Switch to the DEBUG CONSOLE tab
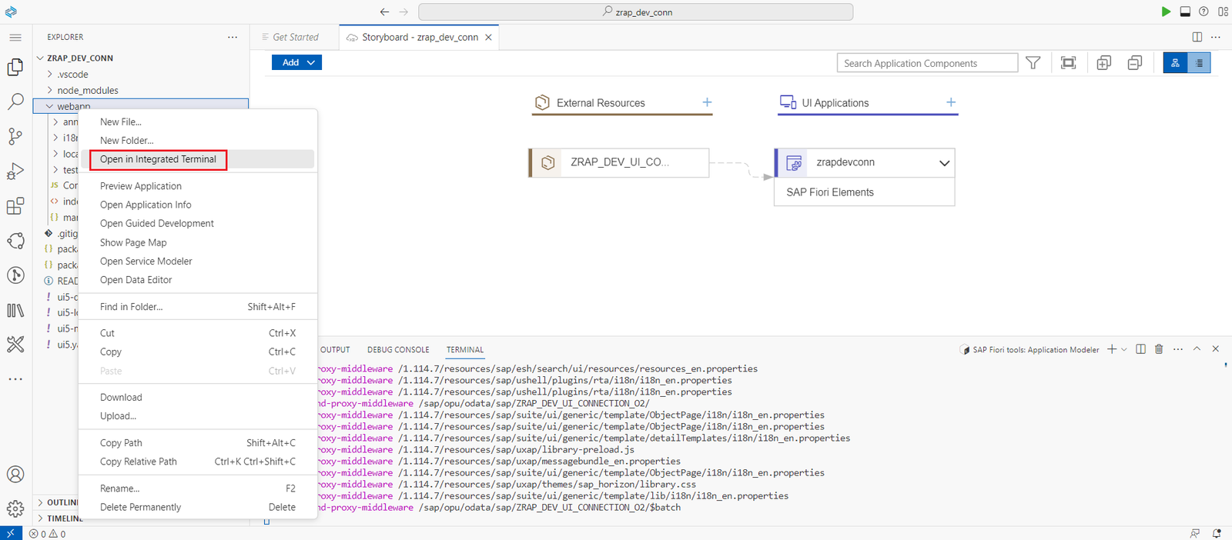1232x540 pixels. (x=398, y=349)
